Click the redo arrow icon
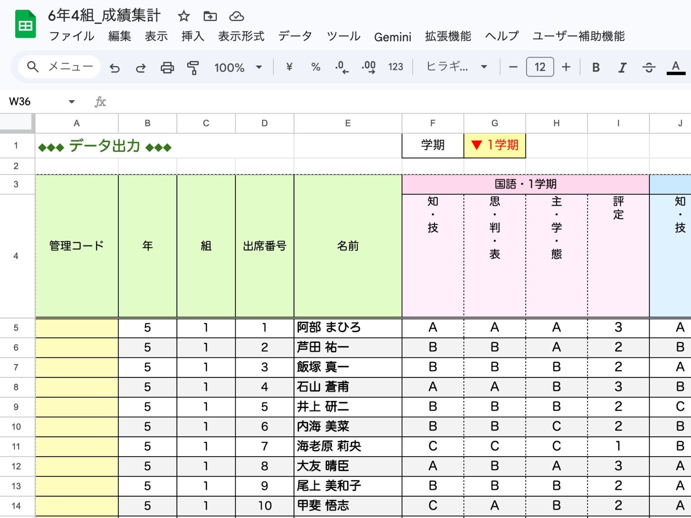Image resolution: width=691 pixels, height=518 pixels. coord(141,68)
